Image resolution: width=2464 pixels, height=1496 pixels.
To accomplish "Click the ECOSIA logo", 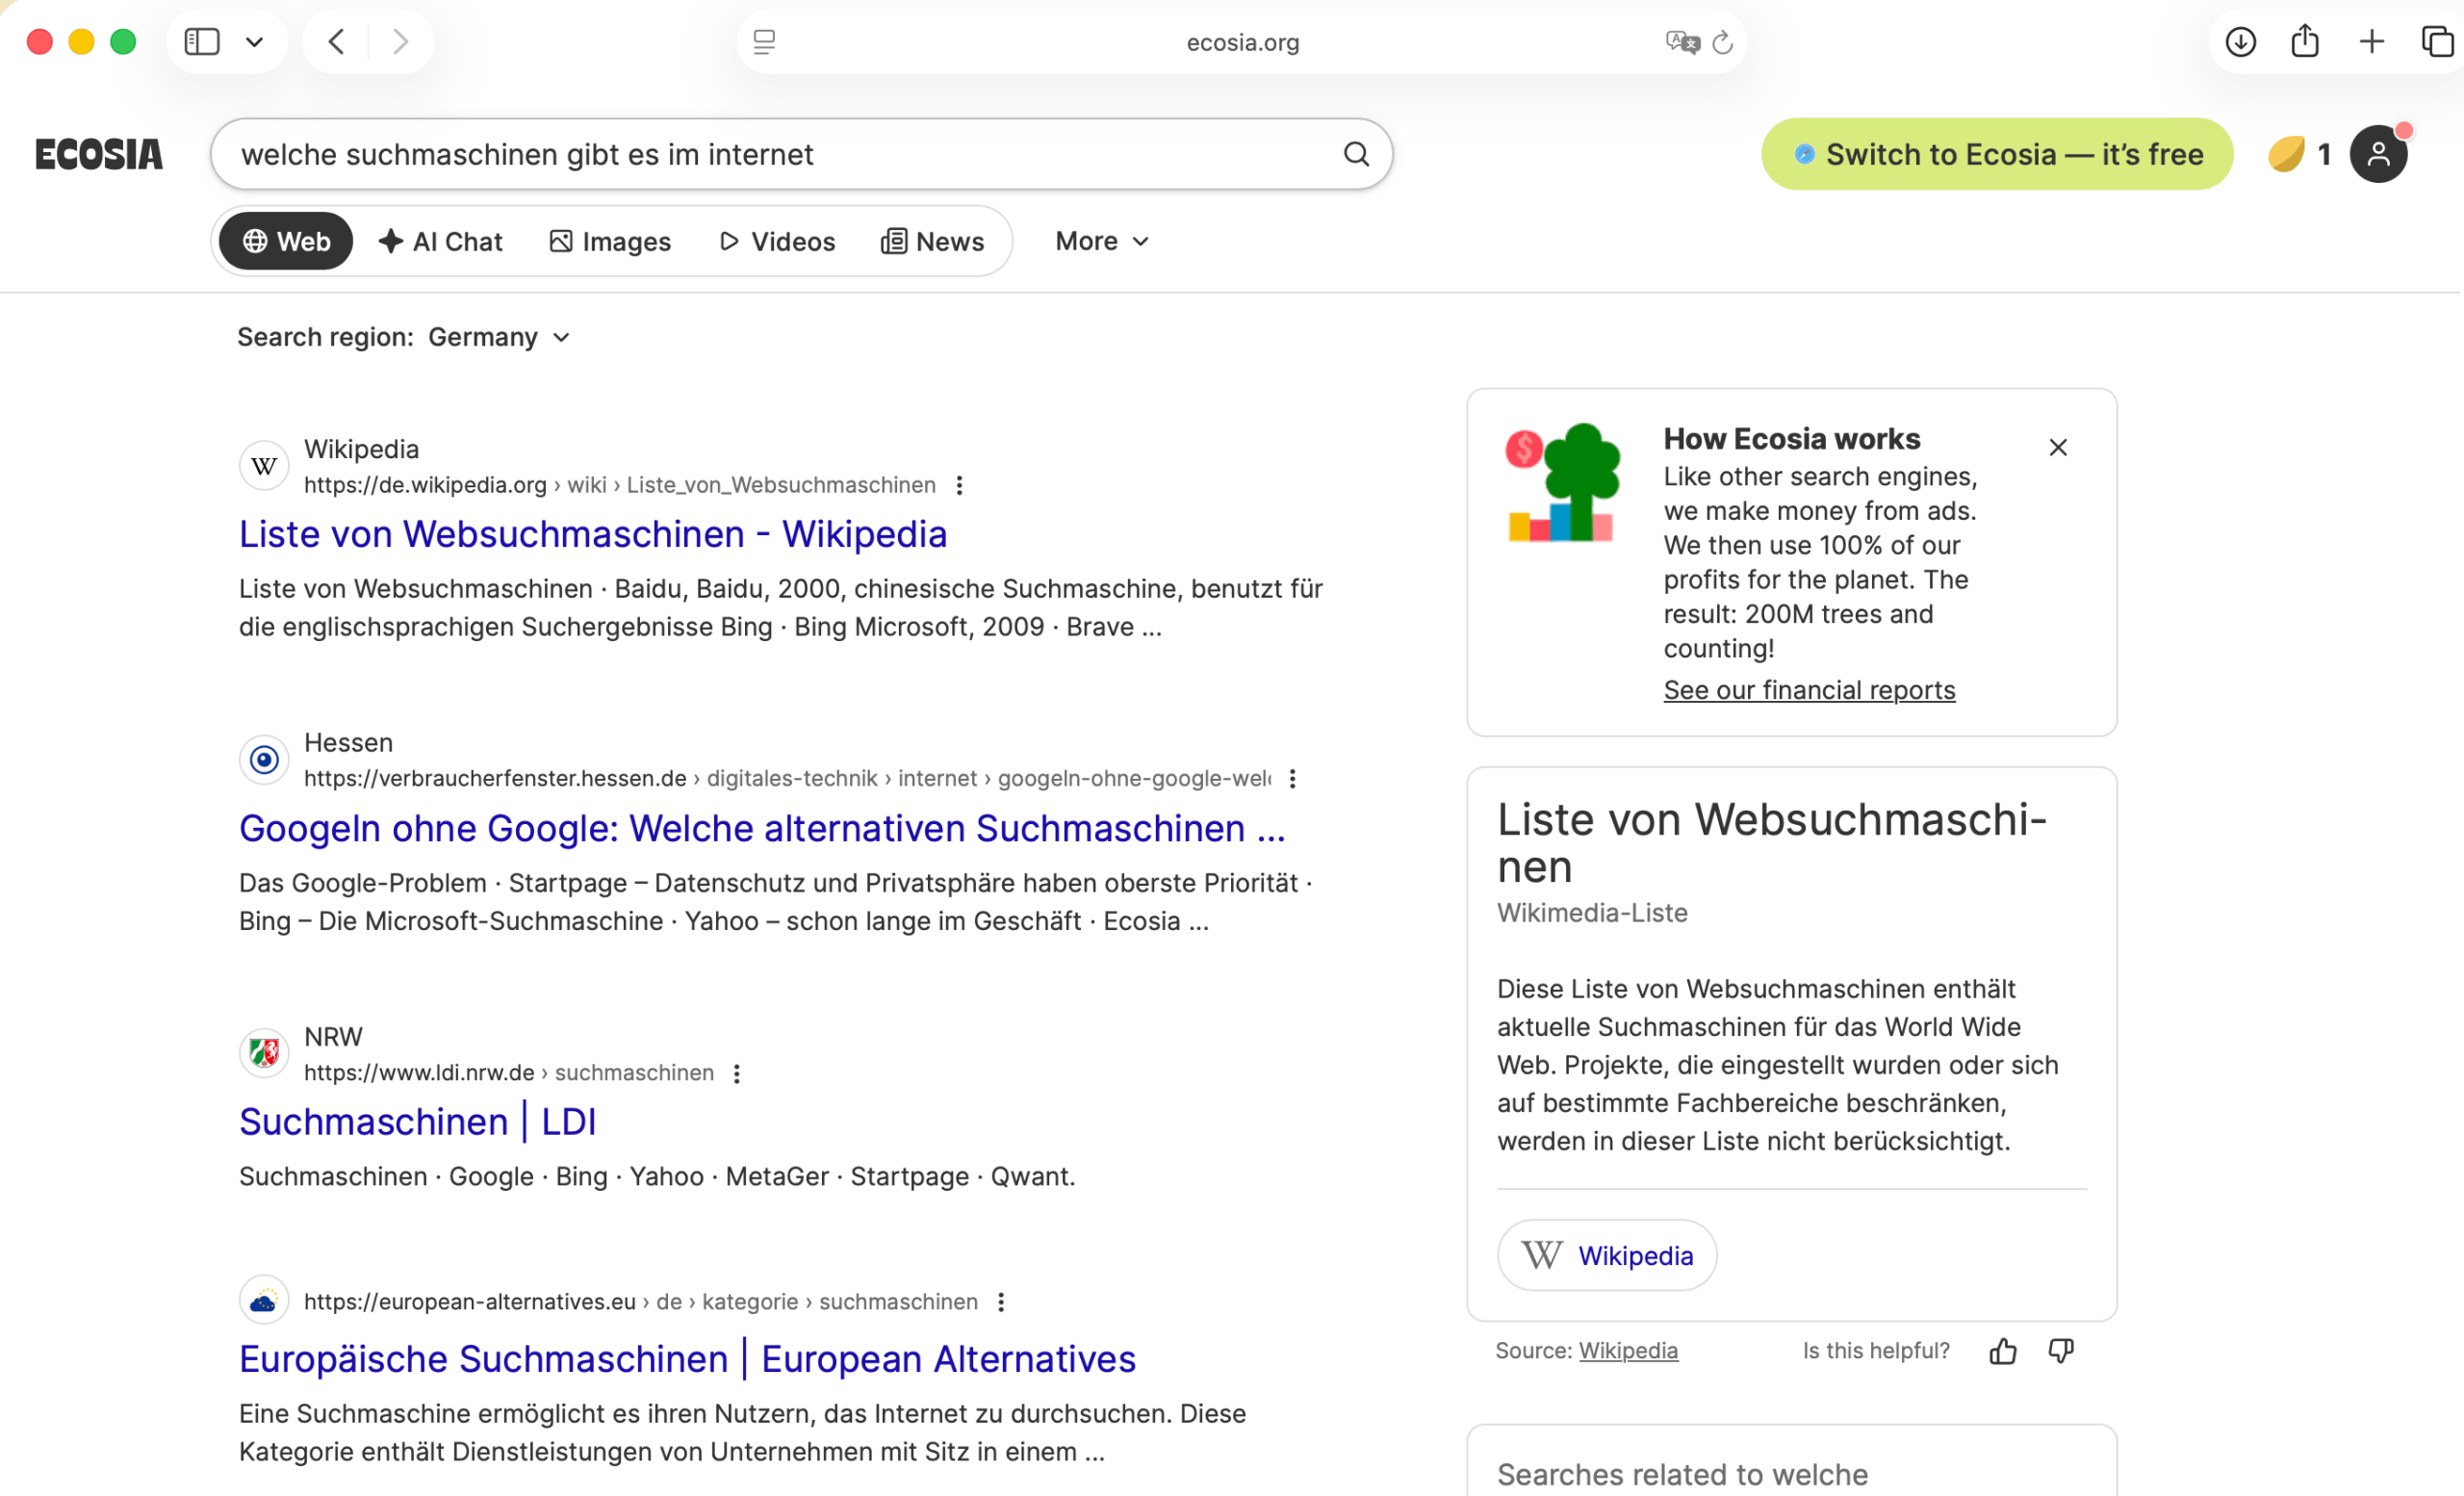I will [x=98, y=154].
